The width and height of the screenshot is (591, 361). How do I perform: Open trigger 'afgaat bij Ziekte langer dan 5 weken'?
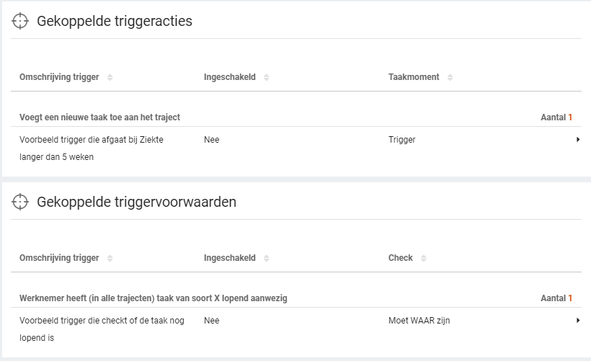pos(91,148)
